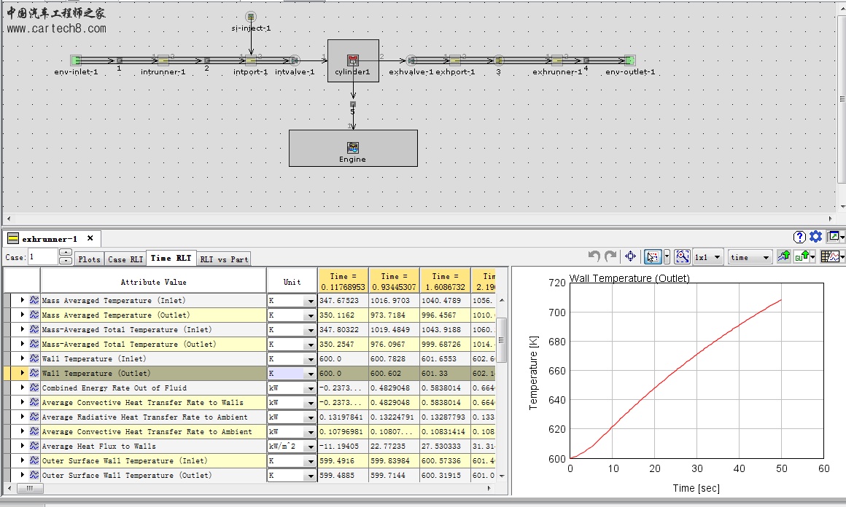The height and width of the screenshot is (507, 846).
Task: Decrement the Case number stepper down
Action: click(x=66, y=261)
